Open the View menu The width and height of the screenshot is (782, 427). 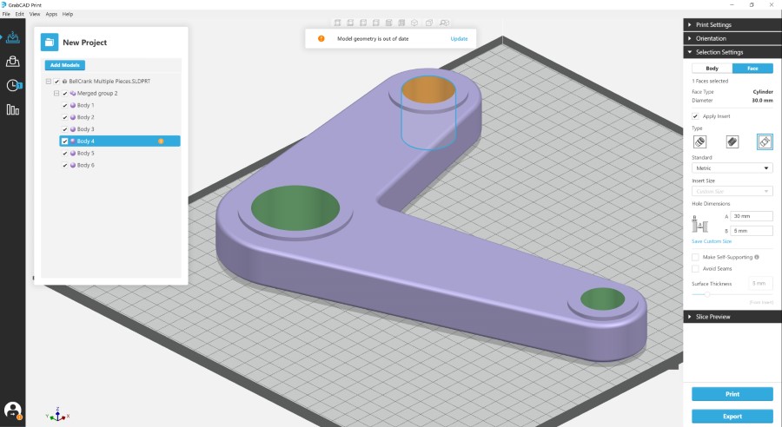[x=35, y=14]
